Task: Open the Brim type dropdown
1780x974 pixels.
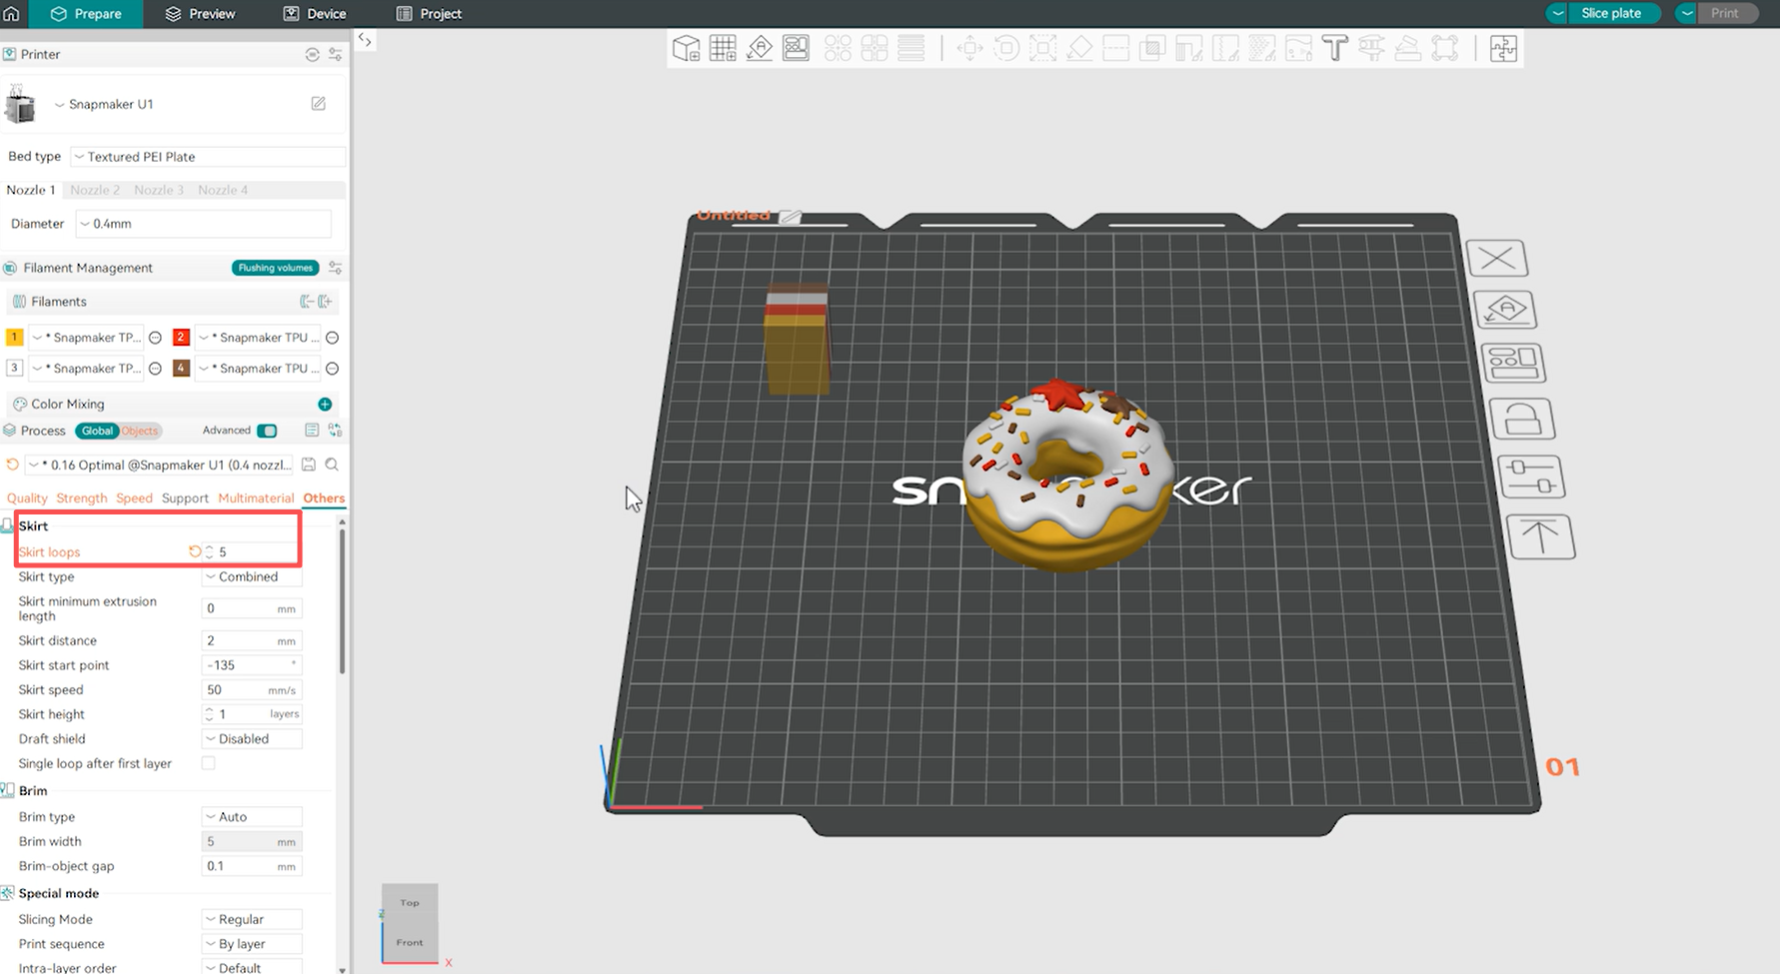Action: pyautogui.click(x=252, y=817)
